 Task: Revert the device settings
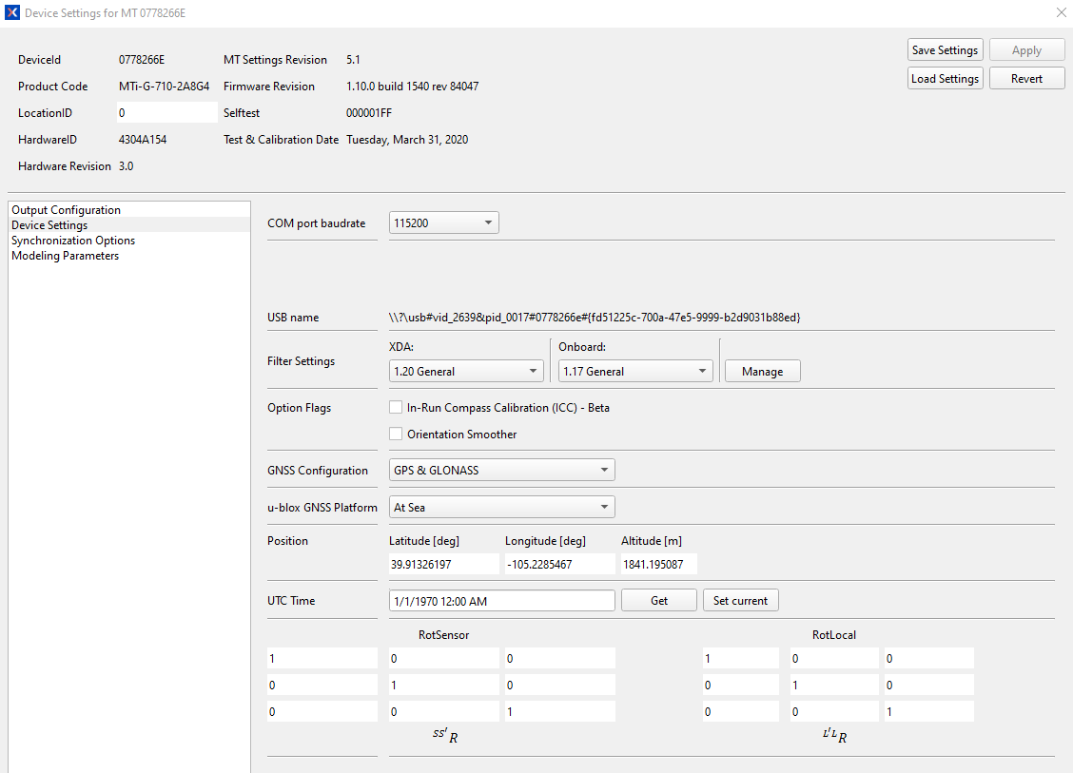tap(1026, 78)
